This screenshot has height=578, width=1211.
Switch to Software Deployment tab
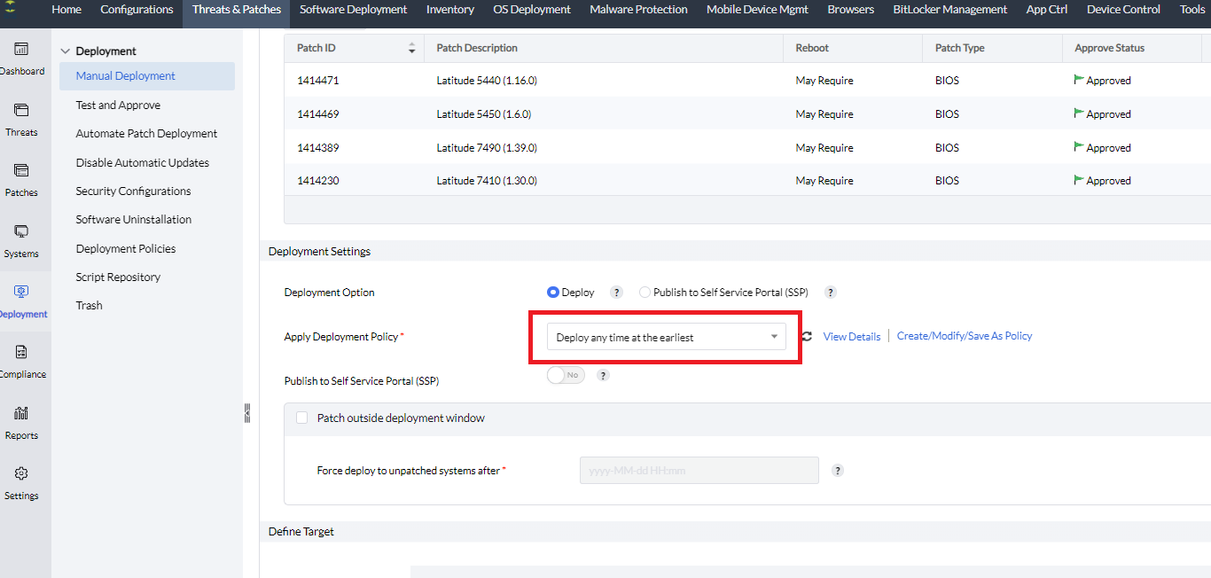(353, 10)
